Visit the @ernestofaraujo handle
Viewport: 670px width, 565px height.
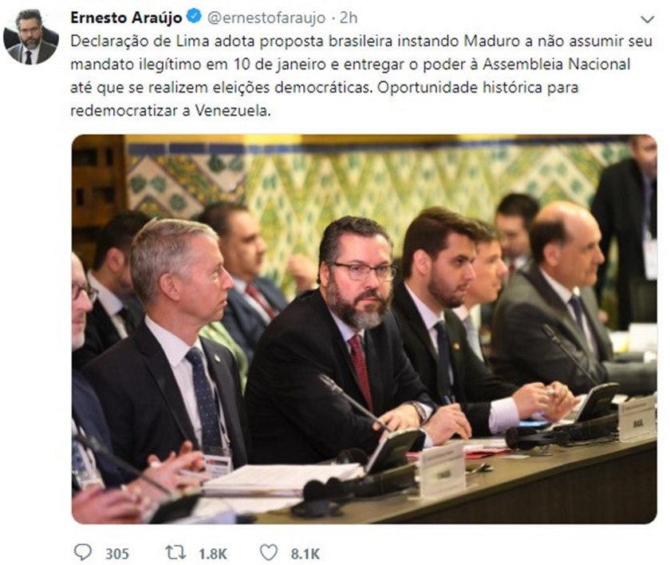point(266,18)
